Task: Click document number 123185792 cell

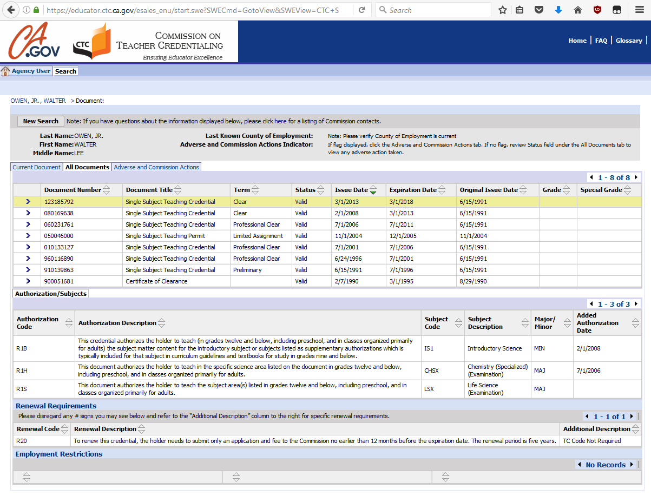Action: 82,202
